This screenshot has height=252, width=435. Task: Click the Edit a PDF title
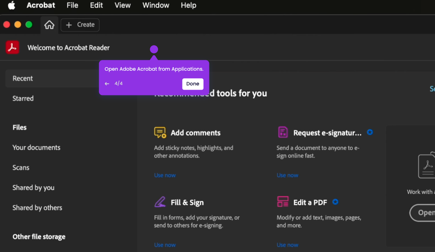(310, 202)
